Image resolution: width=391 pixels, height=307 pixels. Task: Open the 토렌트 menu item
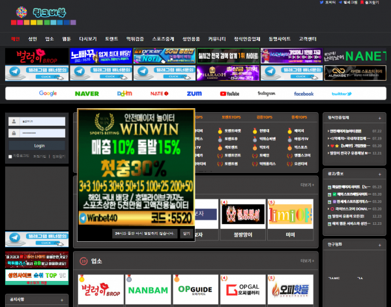[x=111, y=39]
